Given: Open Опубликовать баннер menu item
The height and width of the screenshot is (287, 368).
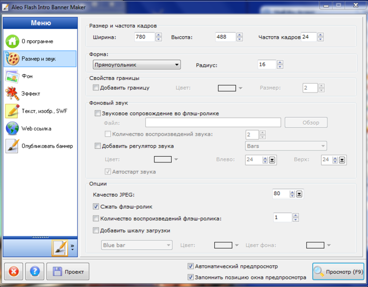Looking at the screenshot, I should (x=41, y=146).
